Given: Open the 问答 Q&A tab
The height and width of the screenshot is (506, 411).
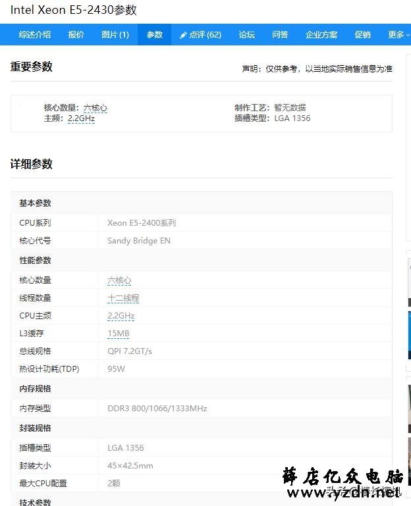Looking at the screenshot, I should pos(280,34).
